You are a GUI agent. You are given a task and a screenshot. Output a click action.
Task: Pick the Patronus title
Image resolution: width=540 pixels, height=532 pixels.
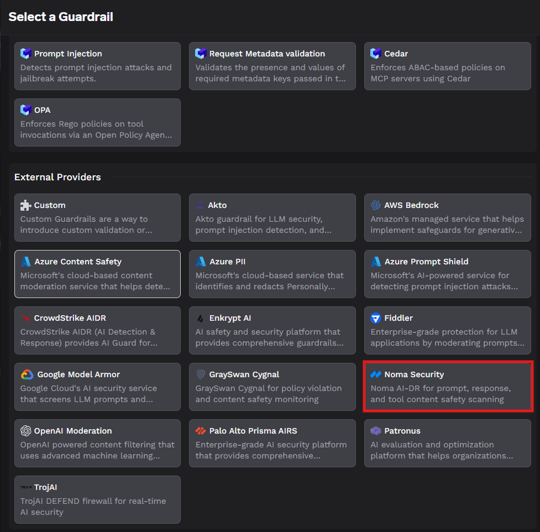click(x=402, y=431)
